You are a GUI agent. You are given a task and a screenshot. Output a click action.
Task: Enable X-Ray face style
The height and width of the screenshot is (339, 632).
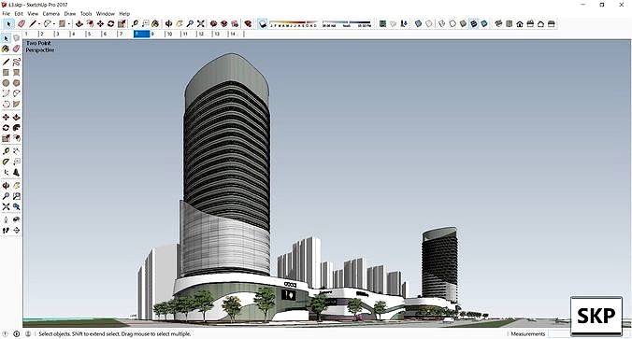(x=419, y=24)
